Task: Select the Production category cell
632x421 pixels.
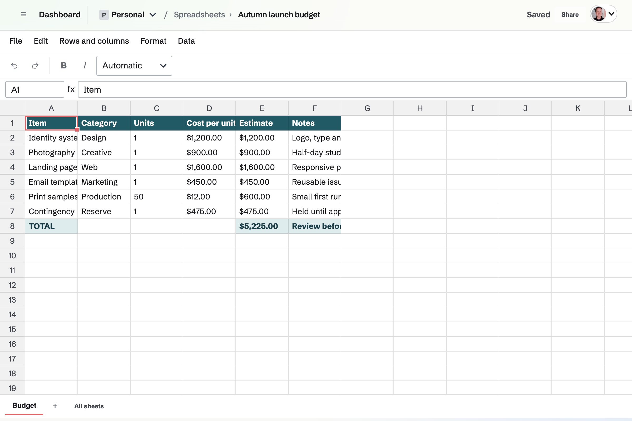Action: 104,197
